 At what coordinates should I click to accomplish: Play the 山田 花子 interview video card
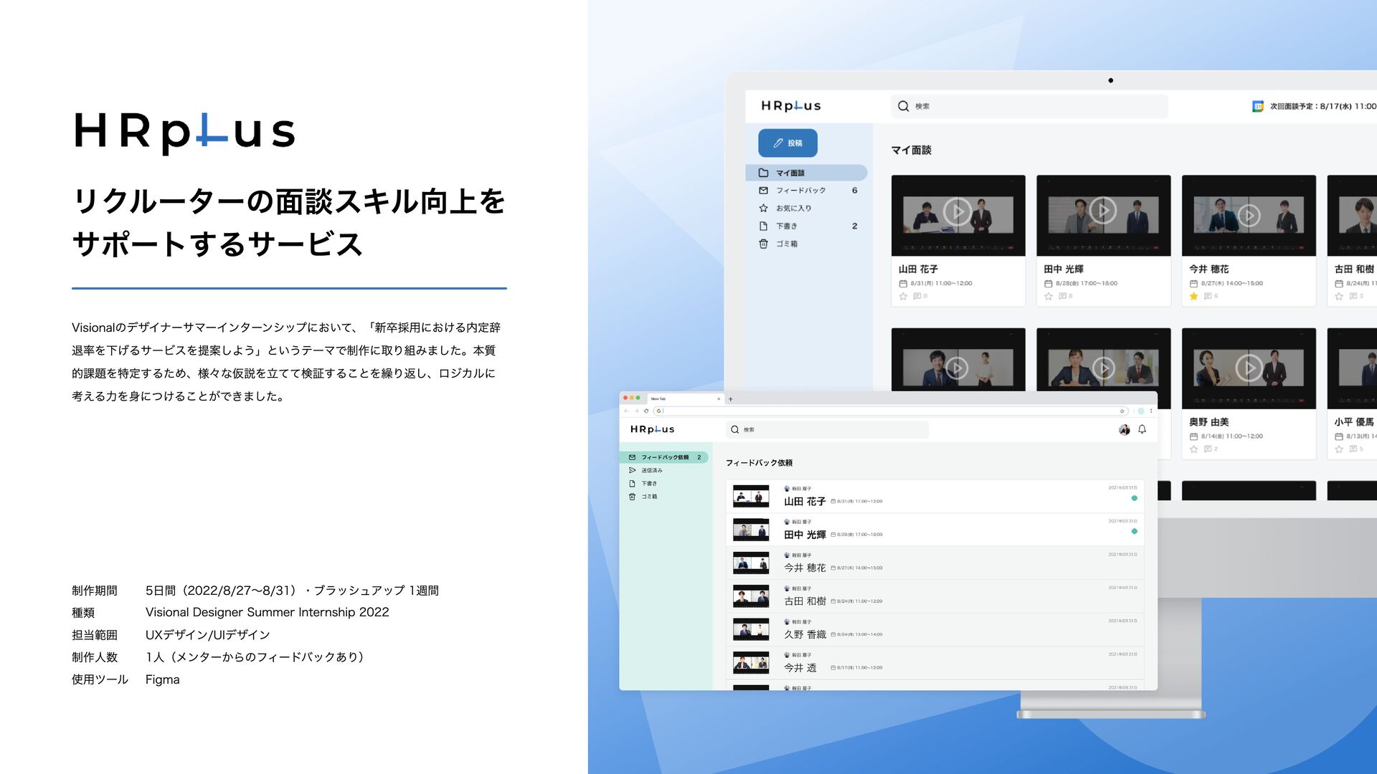click(x=957, y=212)
